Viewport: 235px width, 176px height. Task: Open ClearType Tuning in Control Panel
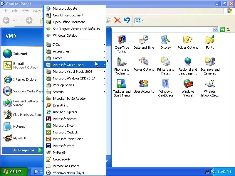point(122,44)
